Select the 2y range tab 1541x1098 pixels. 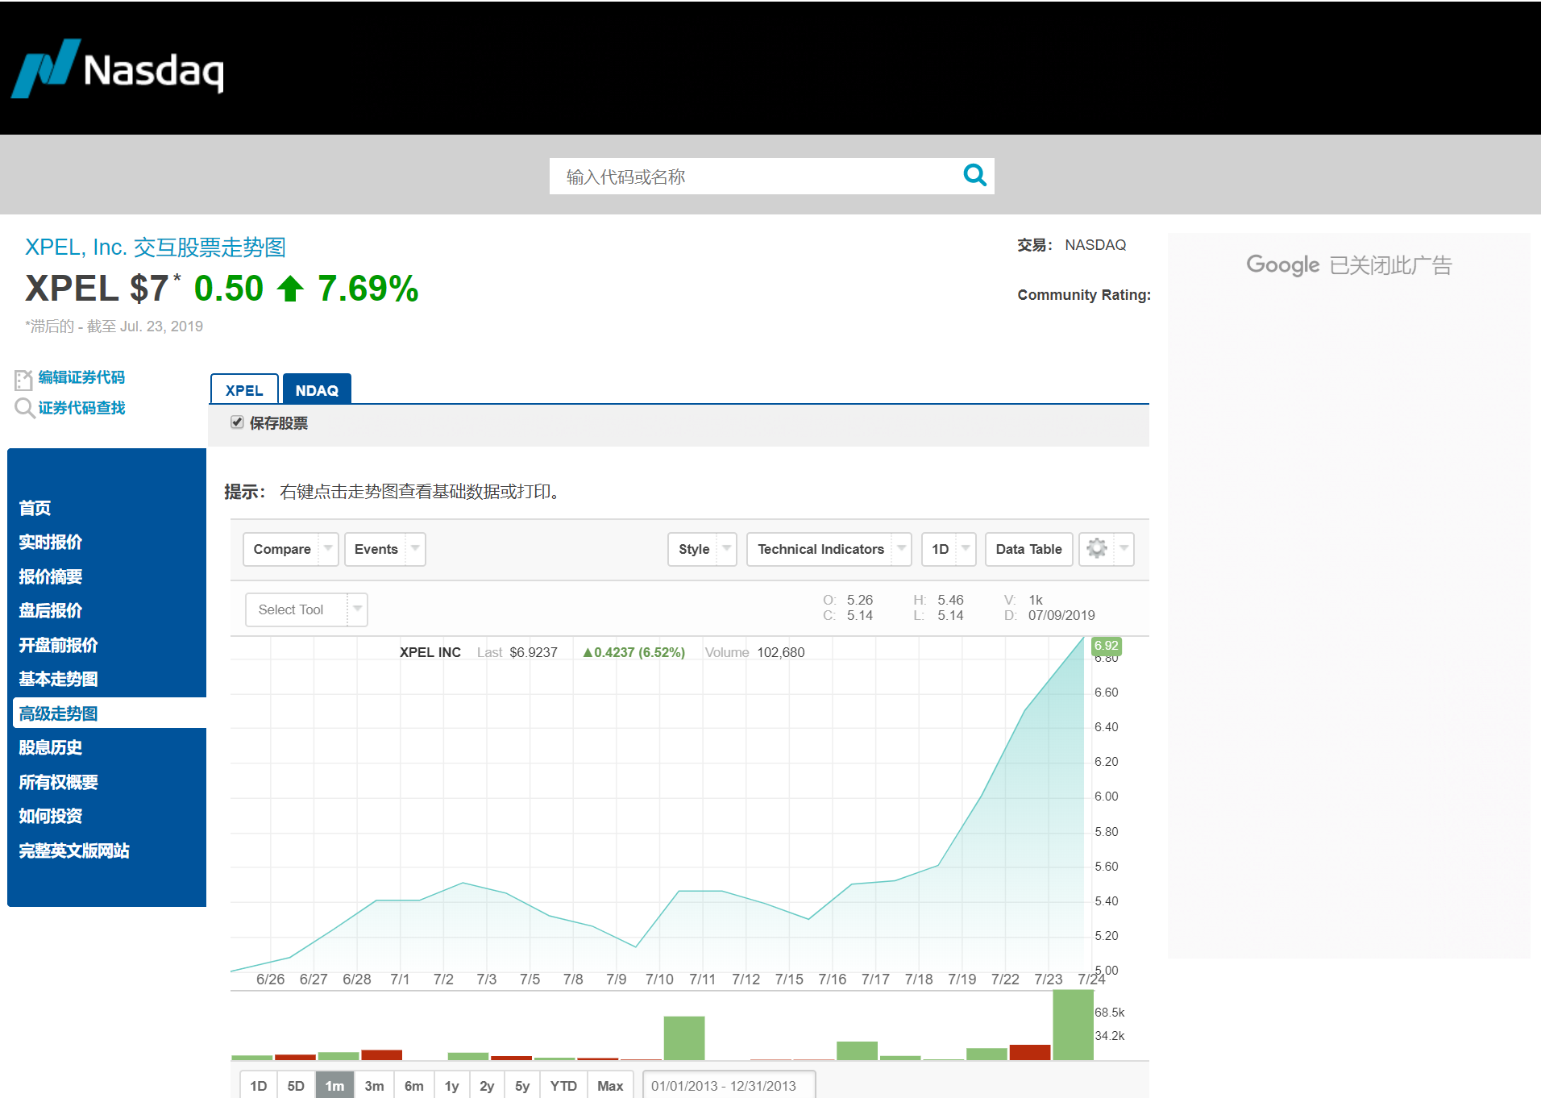click(x=487, y=1086)
